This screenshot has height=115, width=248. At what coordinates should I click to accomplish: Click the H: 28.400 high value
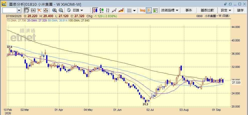46,16
